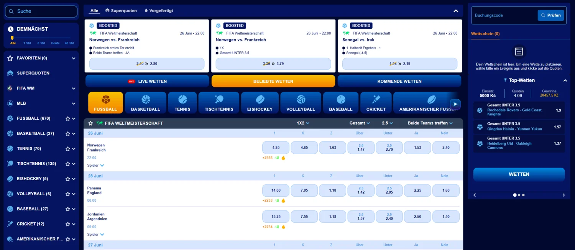Toggle favorite star for Fussball (670)
Image resolution: width=575 pixels, height=250 pixels.
coord(68,118)
